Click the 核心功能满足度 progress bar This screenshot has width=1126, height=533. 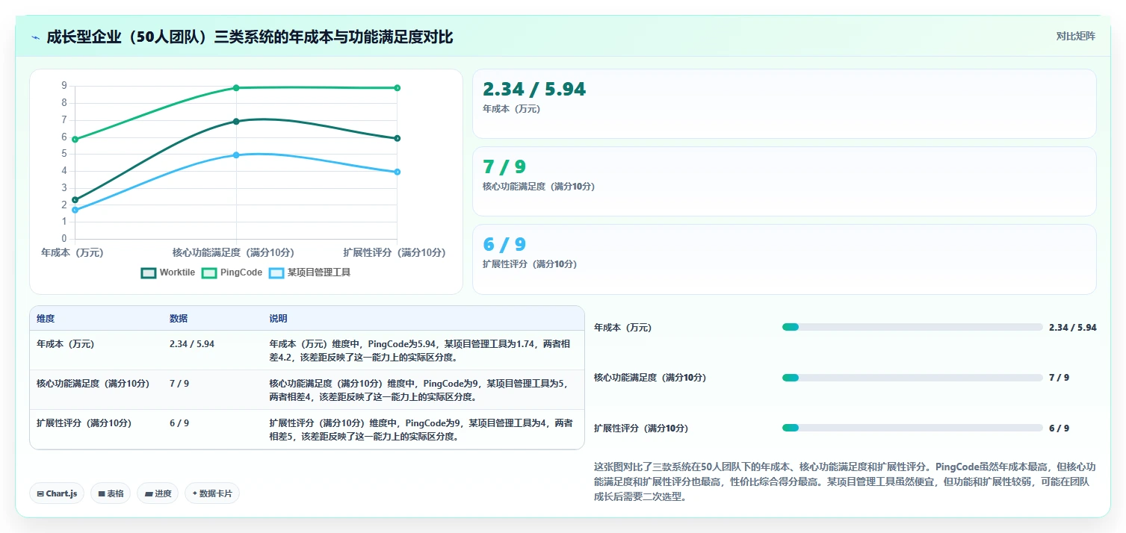click(x=912, y=378)
